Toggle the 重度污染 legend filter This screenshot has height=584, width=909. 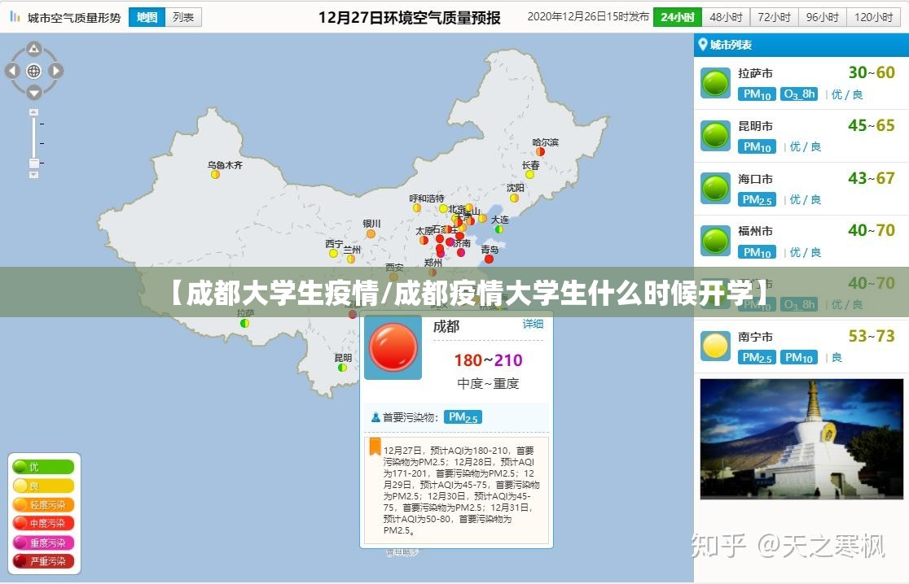[x=43, y=543]
